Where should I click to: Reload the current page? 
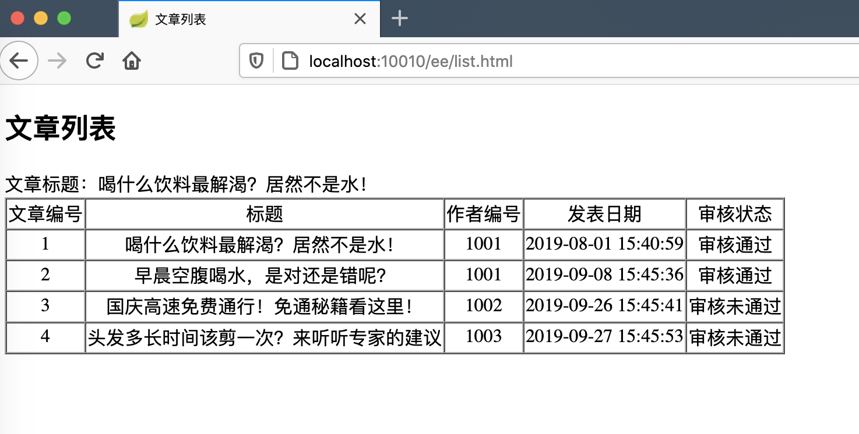click(x=94, y=61)
